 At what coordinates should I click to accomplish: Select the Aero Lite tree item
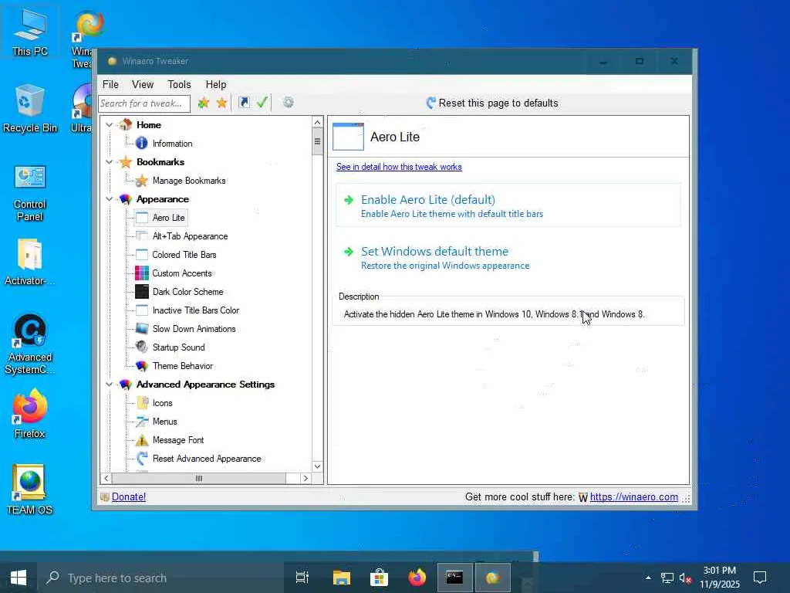pyautogui.click(x=168, y=217)
